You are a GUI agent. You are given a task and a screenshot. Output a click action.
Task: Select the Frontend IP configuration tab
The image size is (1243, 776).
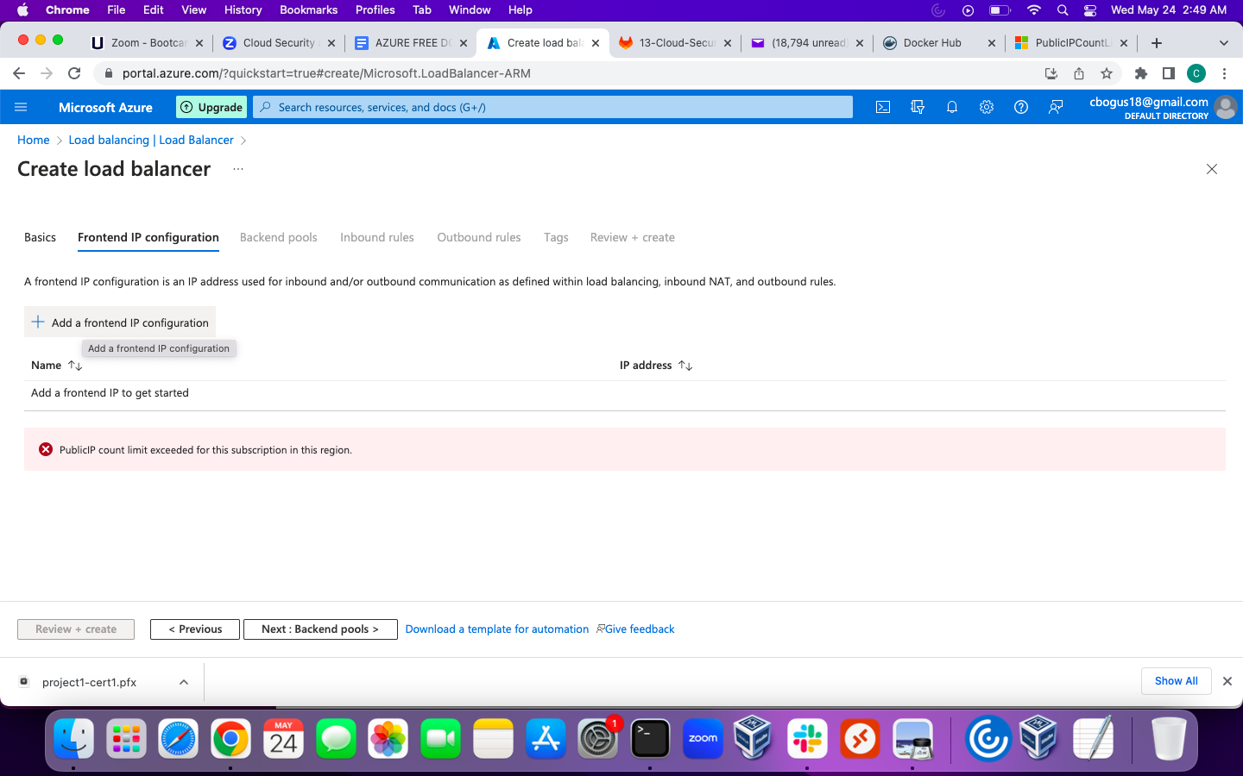(x=148, y=237)
